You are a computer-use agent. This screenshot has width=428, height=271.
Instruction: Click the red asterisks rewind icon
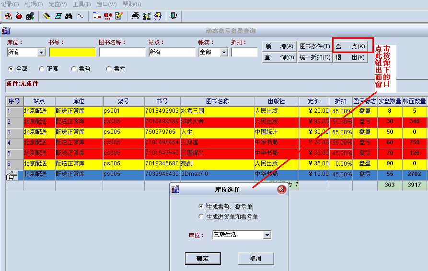point(107,16)
